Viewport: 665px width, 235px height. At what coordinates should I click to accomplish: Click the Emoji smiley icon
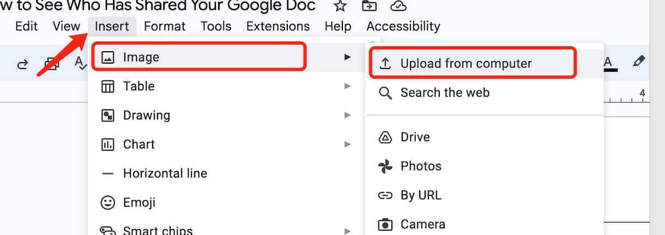108,202
